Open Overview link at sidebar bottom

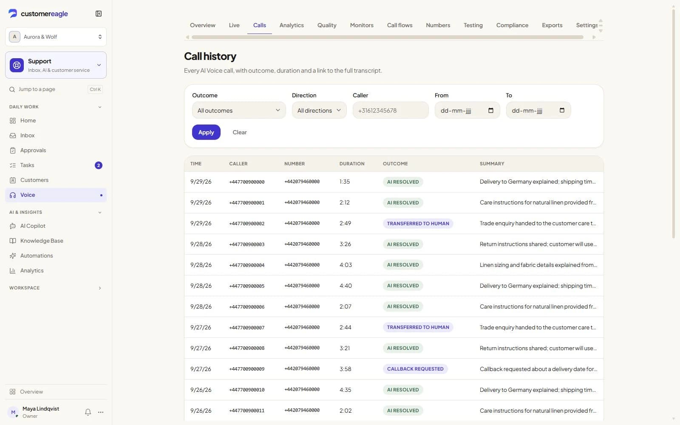[x=56, y=392]
